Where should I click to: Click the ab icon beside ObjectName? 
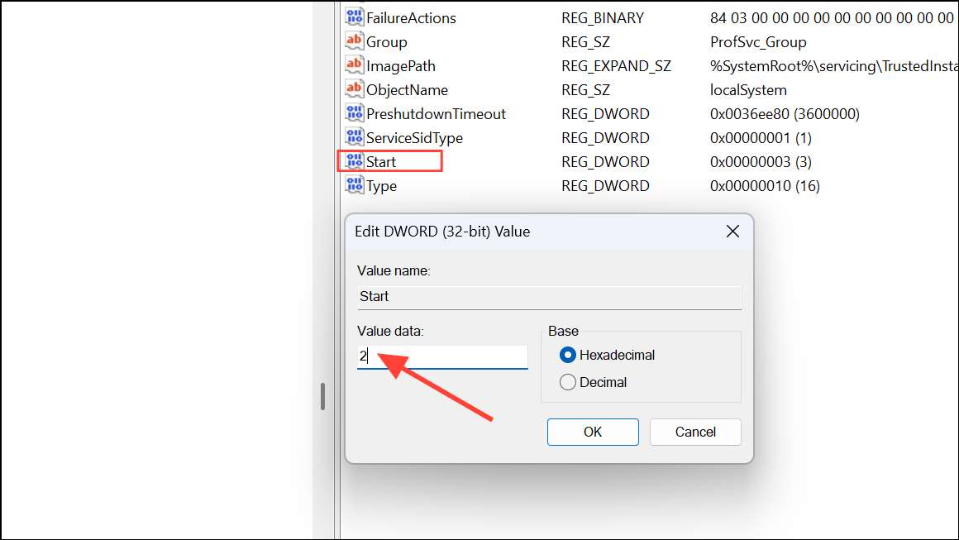point(355,88)
